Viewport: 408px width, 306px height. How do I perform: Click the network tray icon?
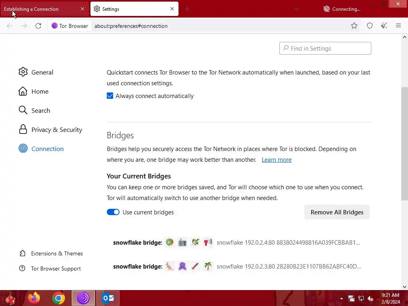pos(361,298)
